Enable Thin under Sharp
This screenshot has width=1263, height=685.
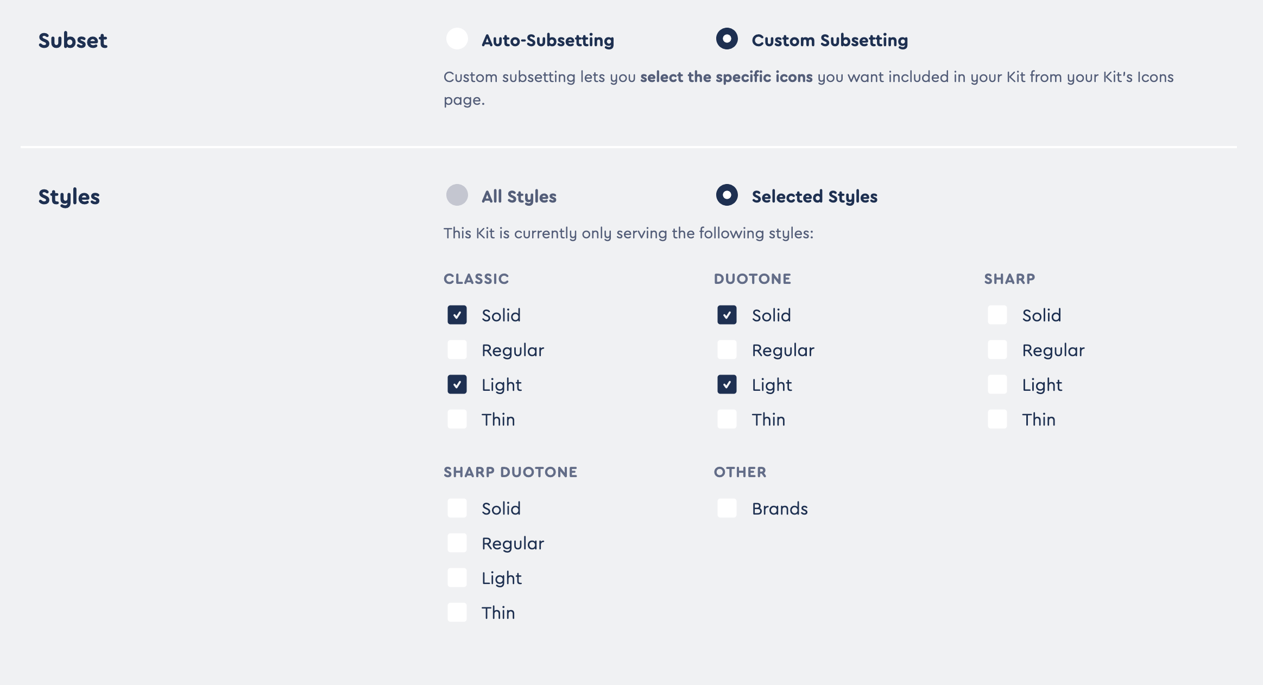coord(997,419)
